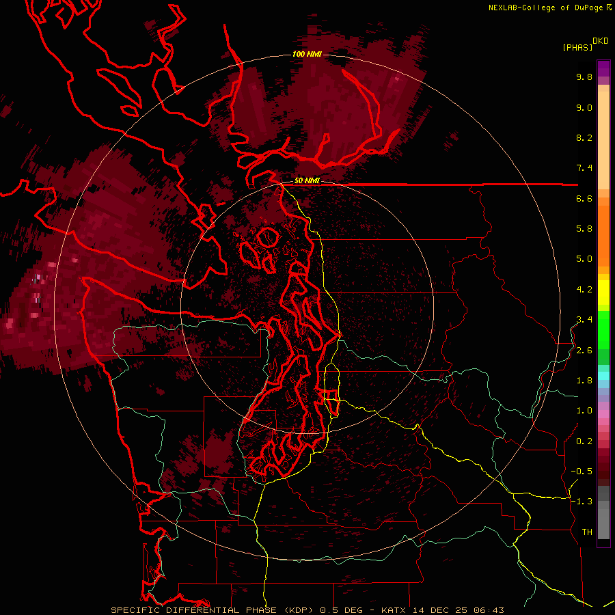Select the 9.8 scale value
The width and height of the screenshot is (615, 615).
584,77
